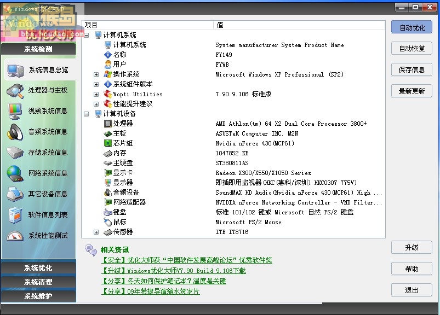Expand the 性能提升建议 node
Viewport: 440px width, 315px height.
coord(96,104)
